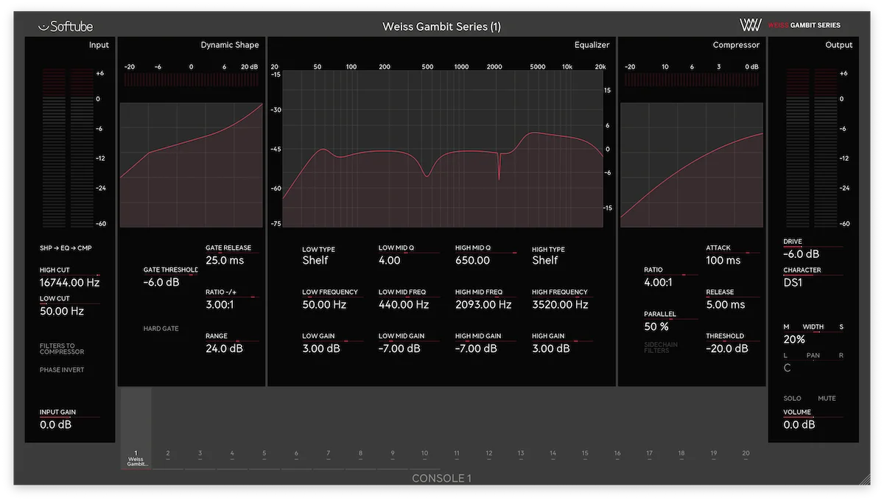Adjust the Range 24.0 dB value

coord(232,343)
